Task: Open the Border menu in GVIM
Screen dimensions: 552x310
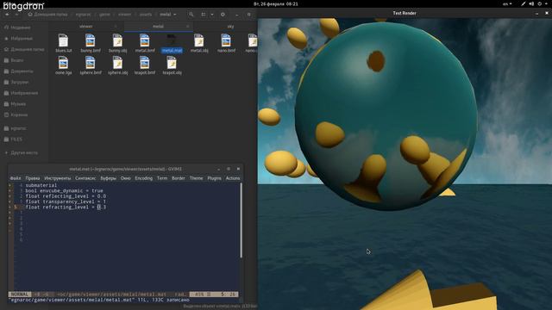Action: coord(179,178)
